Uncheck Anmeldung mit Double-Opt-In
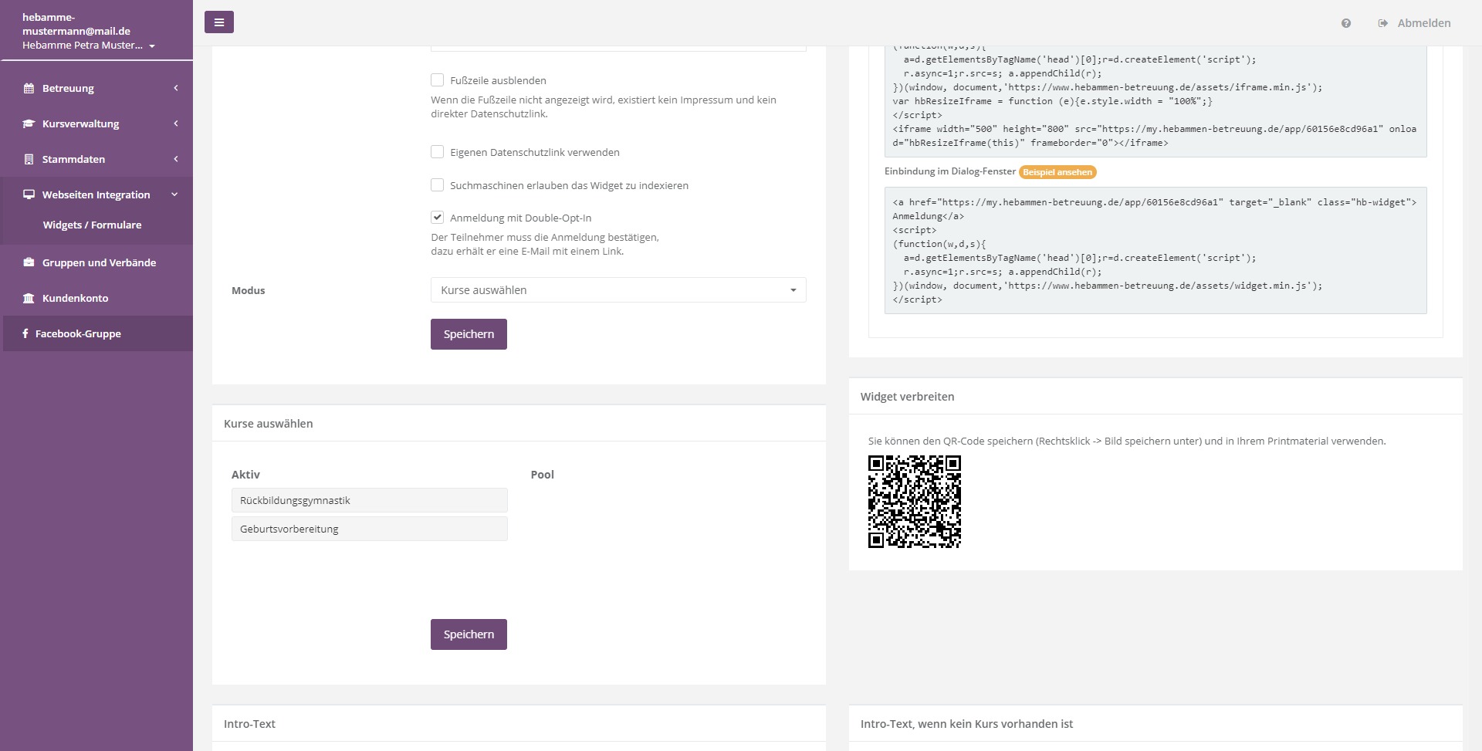Viewport: 1482px width, 751px height. click(437, 218)
